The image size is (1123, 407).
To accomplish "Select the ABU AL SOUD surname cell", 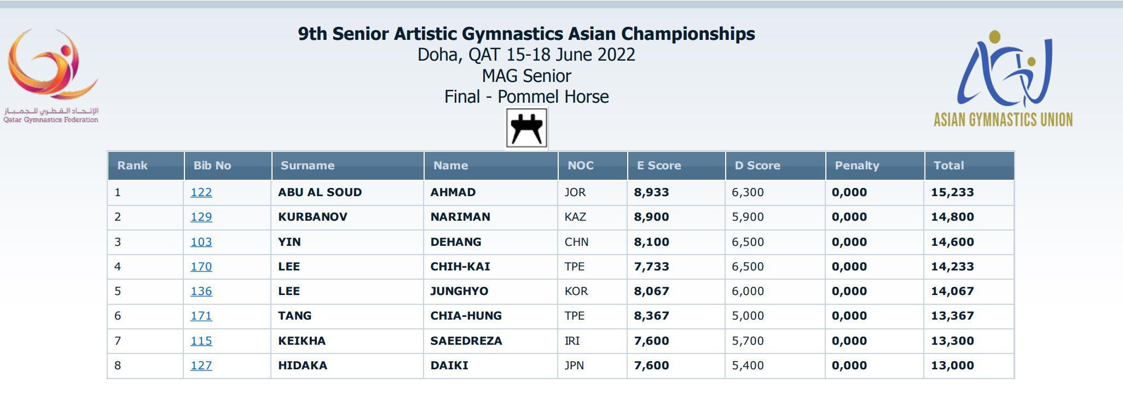I will (x=320, y=192).
